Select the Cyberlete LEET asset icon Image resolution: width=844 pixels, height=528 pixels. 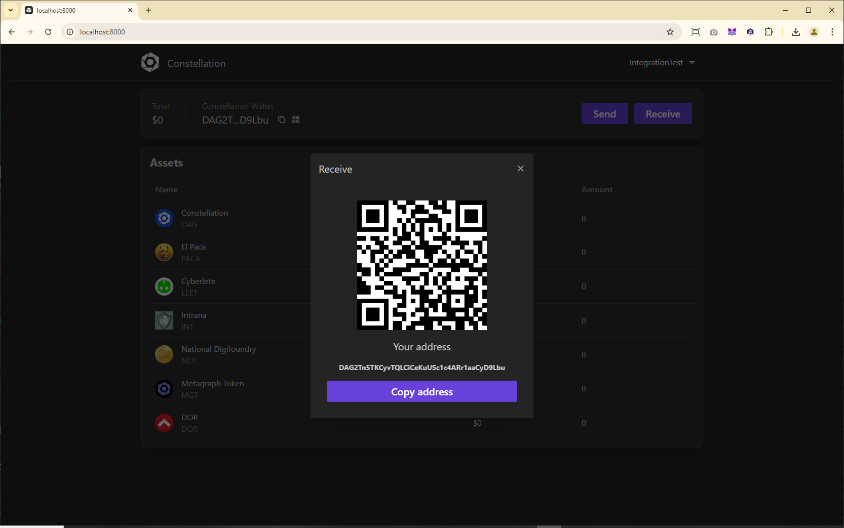164,287
